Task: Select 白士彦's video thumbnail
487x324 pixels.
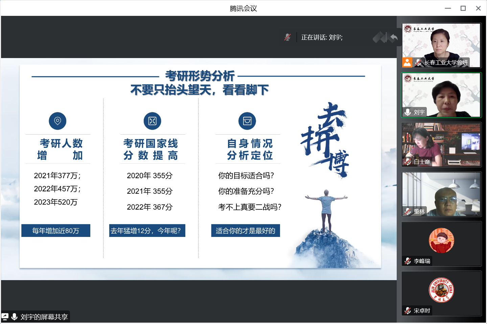Action: (x=441, y=144)
